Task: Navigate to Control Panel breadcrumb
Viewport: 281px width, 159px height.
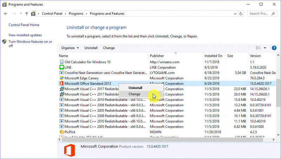Action: [x=52, y=14]
